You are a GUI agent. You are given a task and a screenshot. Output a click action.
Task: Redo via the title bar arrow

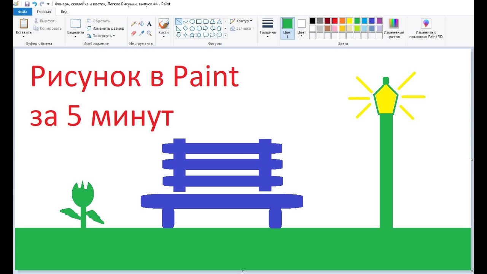41,4
